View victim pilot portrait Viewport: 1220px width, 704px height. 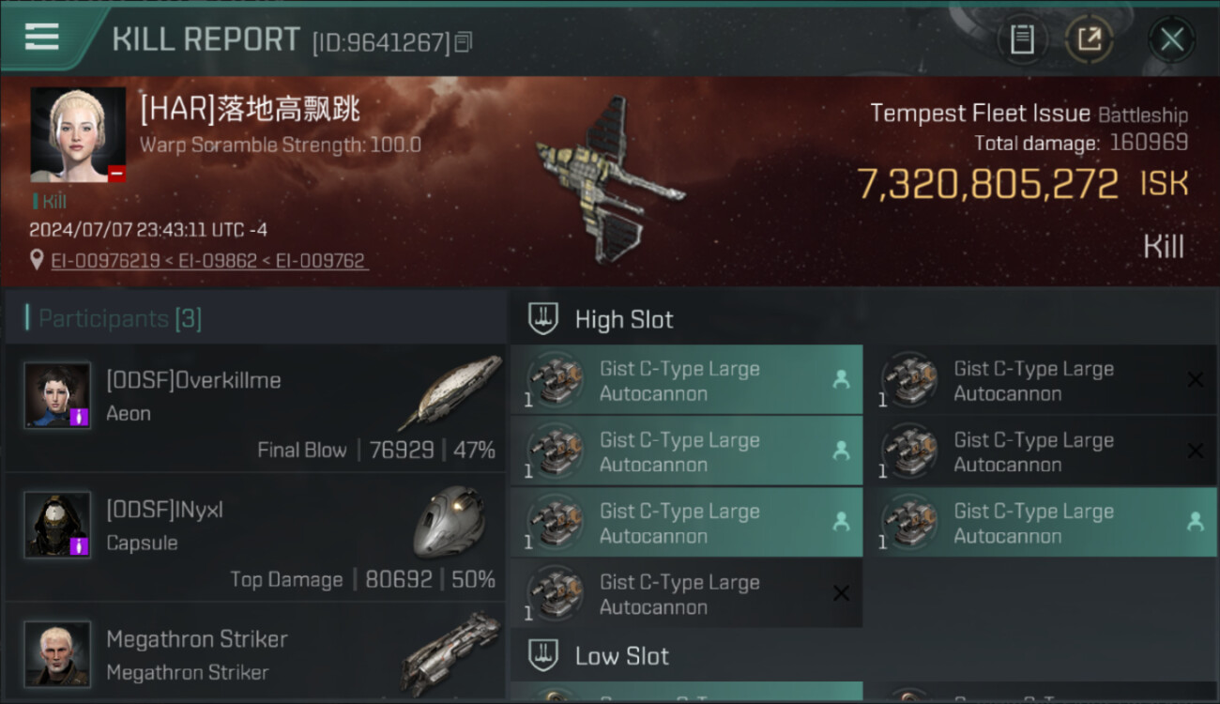78,135
